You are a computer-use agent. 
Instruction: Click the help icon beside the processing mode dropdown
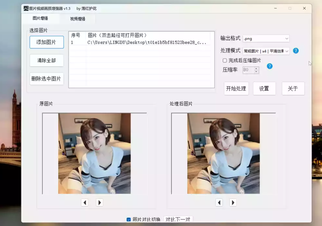click(x=296, y=51)
